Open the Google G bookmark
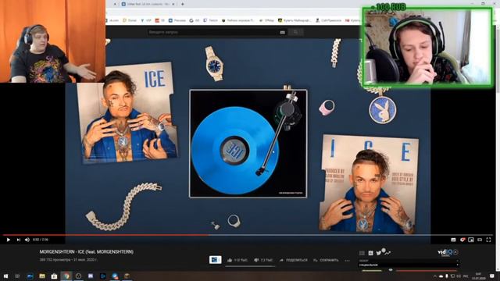Screen dimensions: 500x281 (195, 20)
